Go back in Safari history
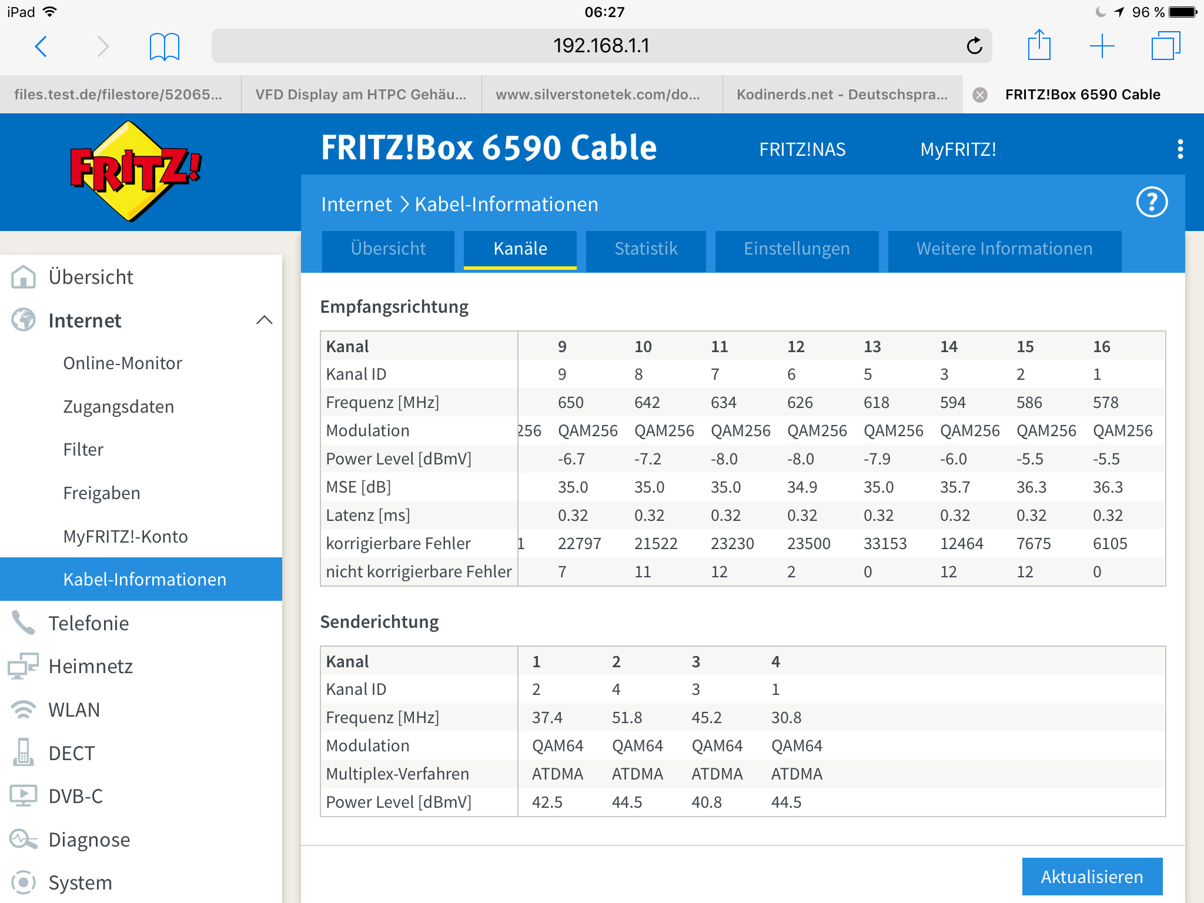This screenshot has width=1204, height=903. click(x=41, y=46)
